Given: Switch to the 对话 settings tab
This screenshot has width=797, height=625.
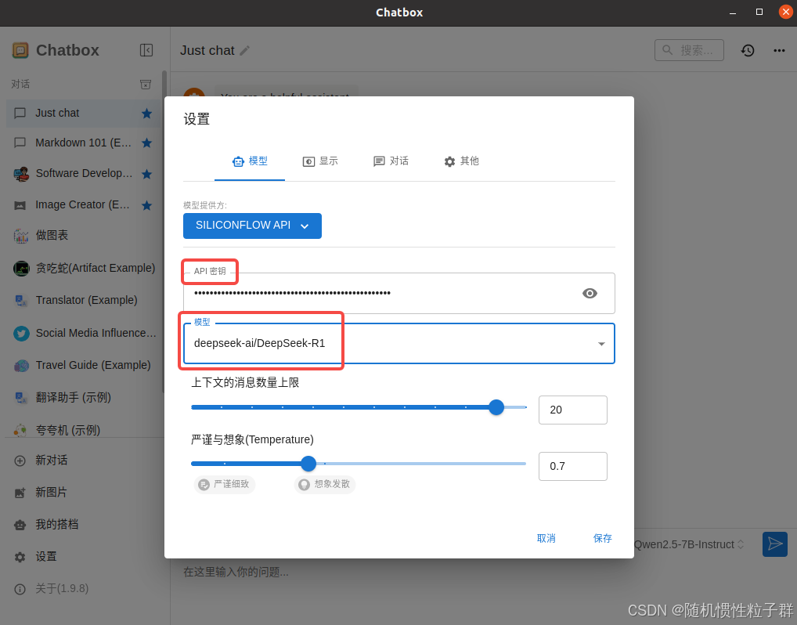Looking at the screenshot, I should [391, 161].
